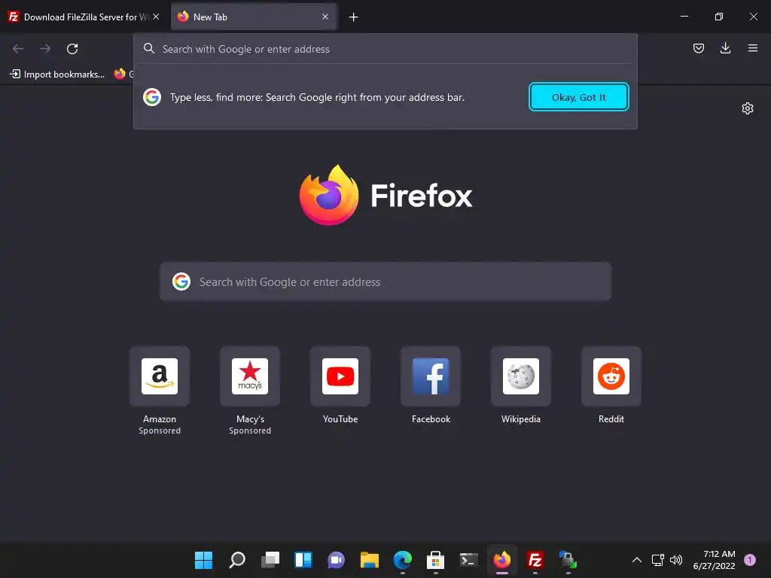771x578 pixels.
Task: Open the Save to Pocket icon
Action: 698,48
